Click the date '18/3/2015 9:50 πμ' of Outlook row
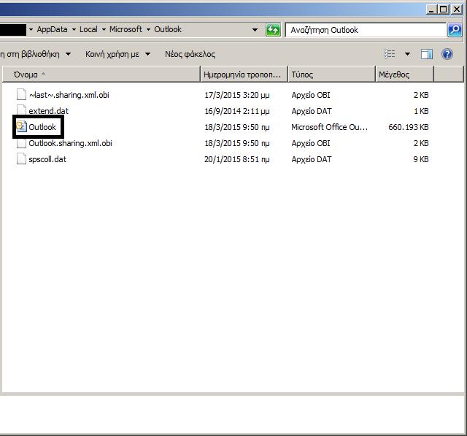Viewport: 467px width, 436px height. [x=236, y=127]
